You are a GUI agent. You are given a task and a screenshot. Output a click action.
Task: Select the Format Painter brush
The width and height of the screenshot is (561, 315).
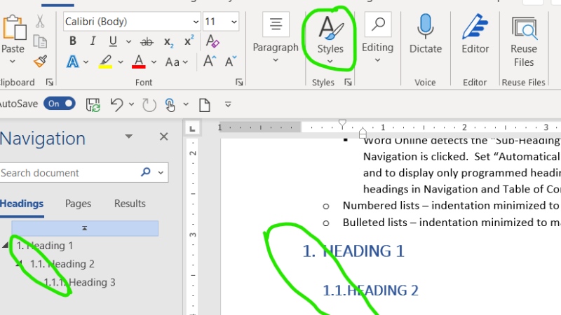point(41,62)
